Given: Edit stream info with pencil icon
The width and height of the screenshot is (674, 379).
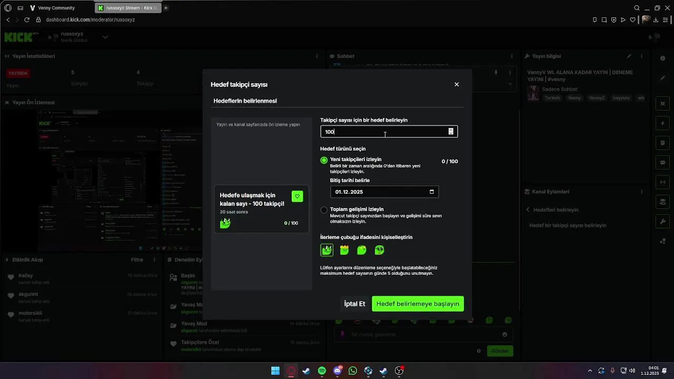Looking at the screenshot, I should [x=629, y=56].
